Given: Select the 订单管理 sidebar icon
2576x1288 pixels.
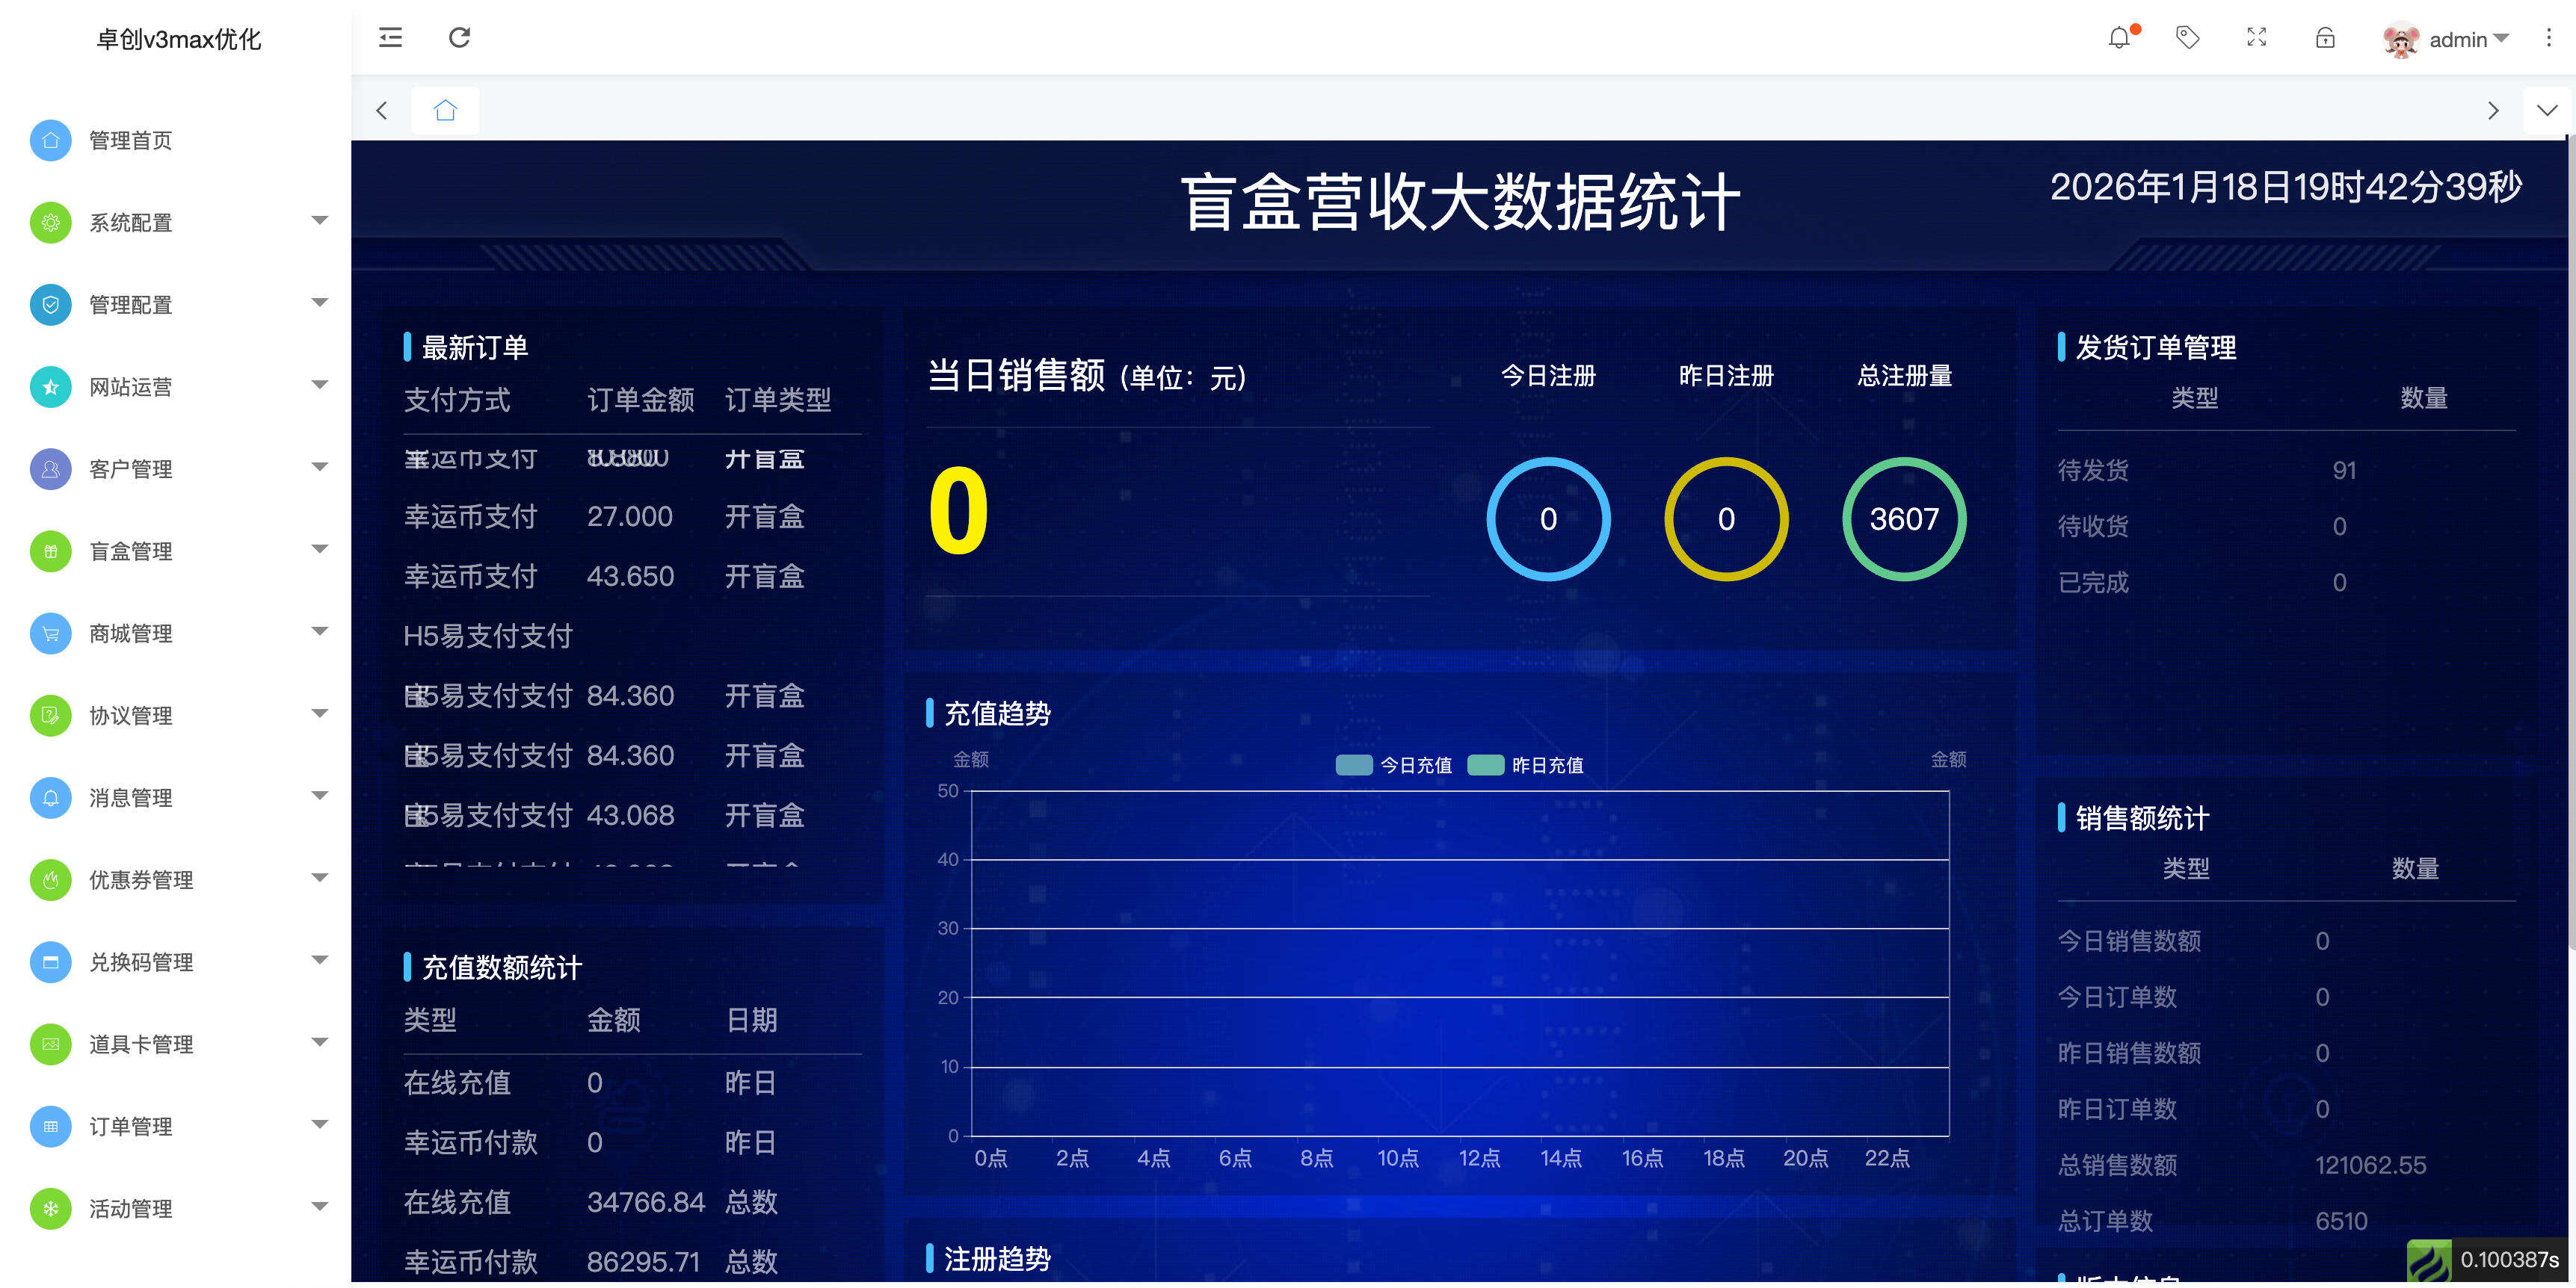Looking at the screenshot, I should tap(50, 1126).
